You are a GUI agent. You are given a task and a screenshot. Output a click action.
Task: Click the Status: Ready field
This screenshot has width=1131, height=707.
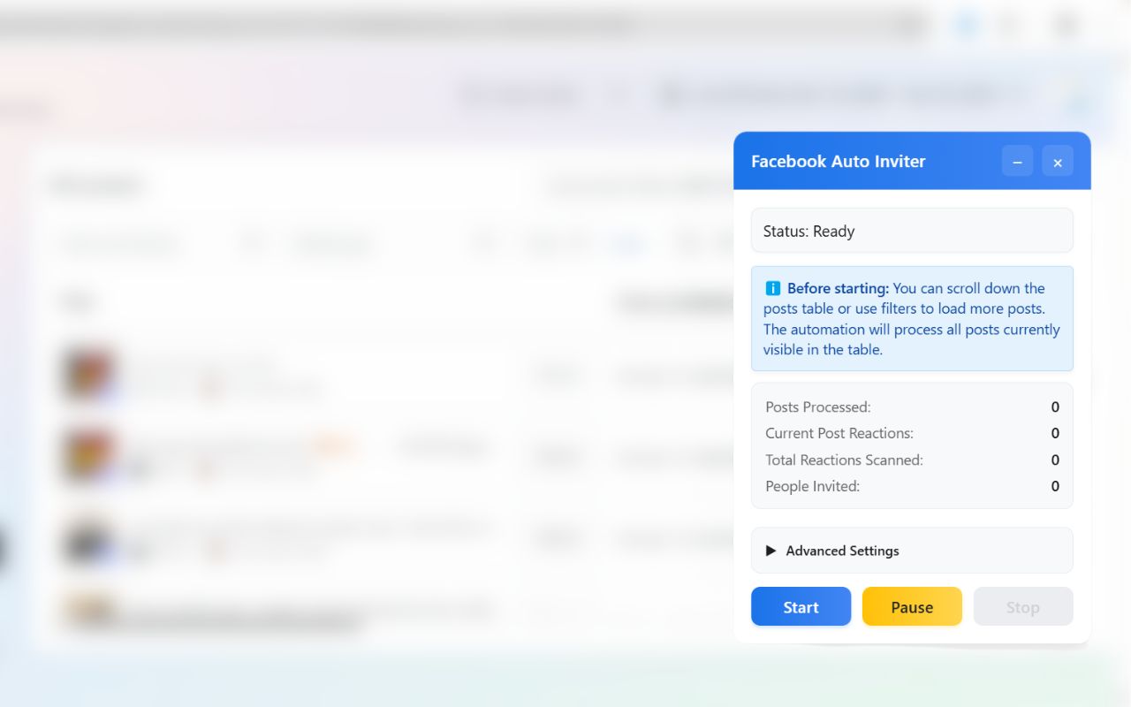[912, 231]
